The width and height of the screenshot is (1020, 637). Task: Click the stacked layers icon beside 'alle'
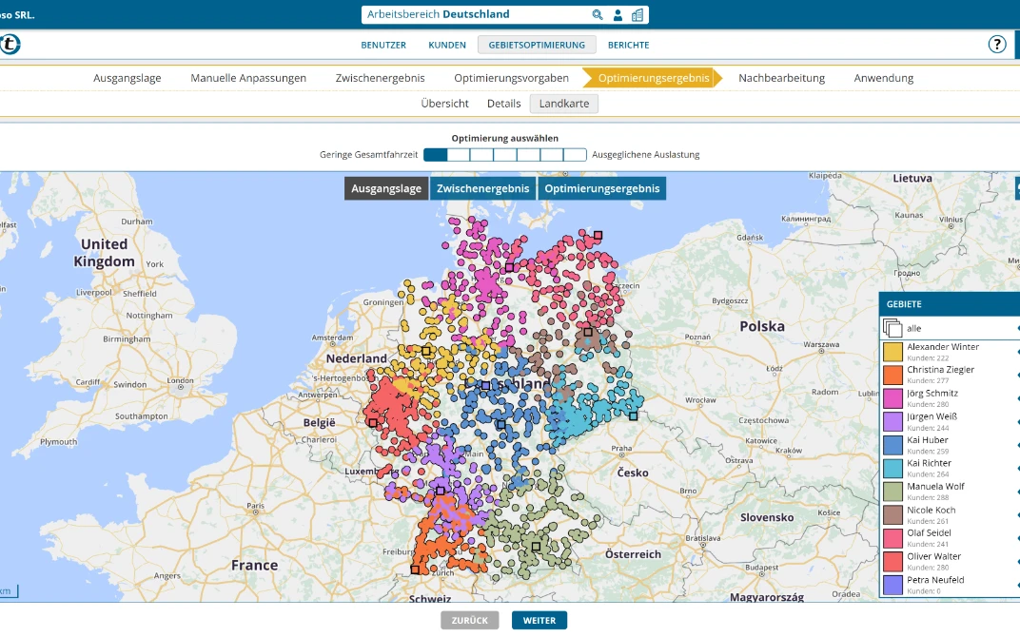[x=894, y=327]
